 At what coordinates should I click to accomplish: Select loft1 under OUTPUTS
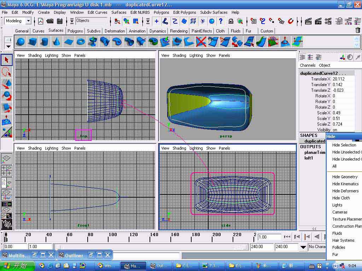pyautogui.click(x=308, y=158)
